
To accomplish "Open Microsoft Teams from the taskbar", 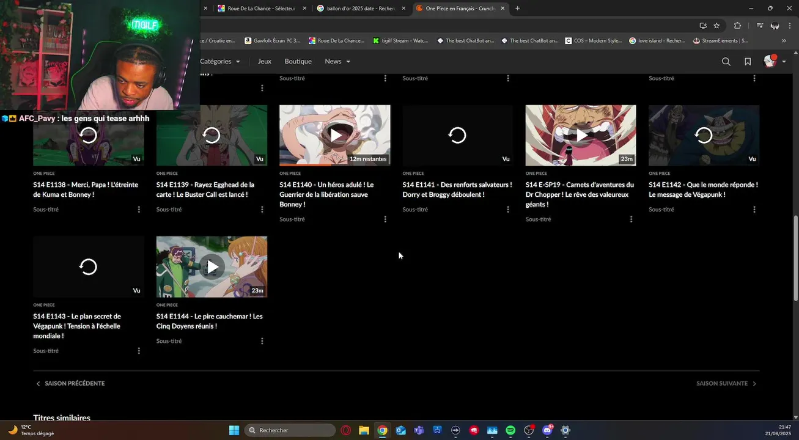I will [x=419, y=430].
